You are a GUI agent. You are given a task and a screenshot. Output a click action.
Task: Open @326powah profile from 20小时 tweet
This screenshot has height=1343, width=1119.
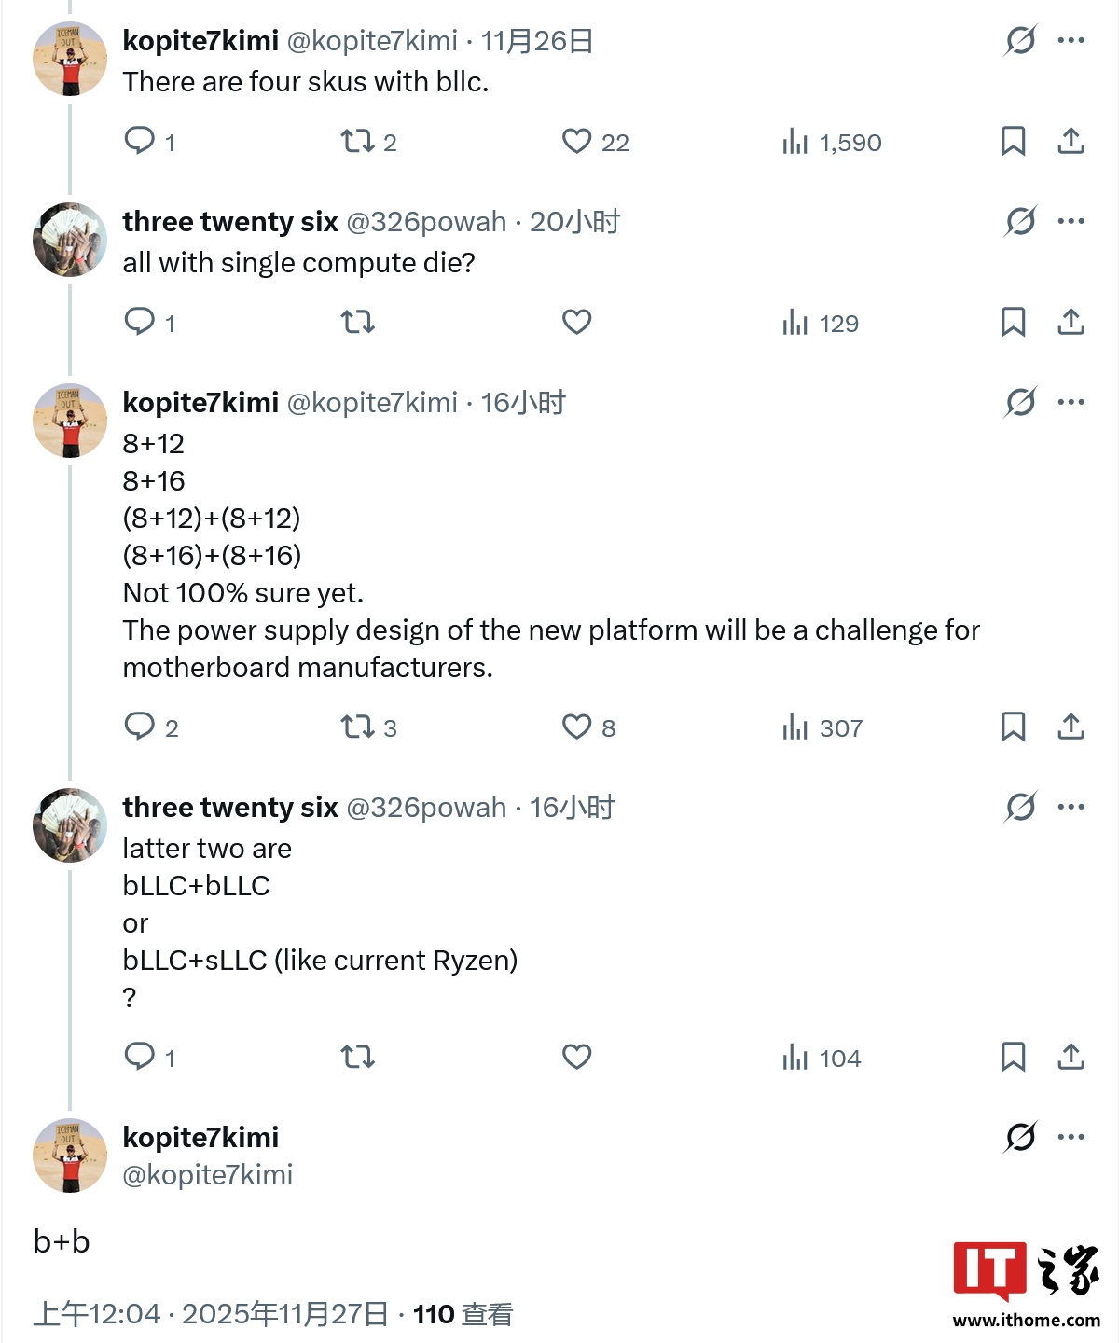[426, 222]
